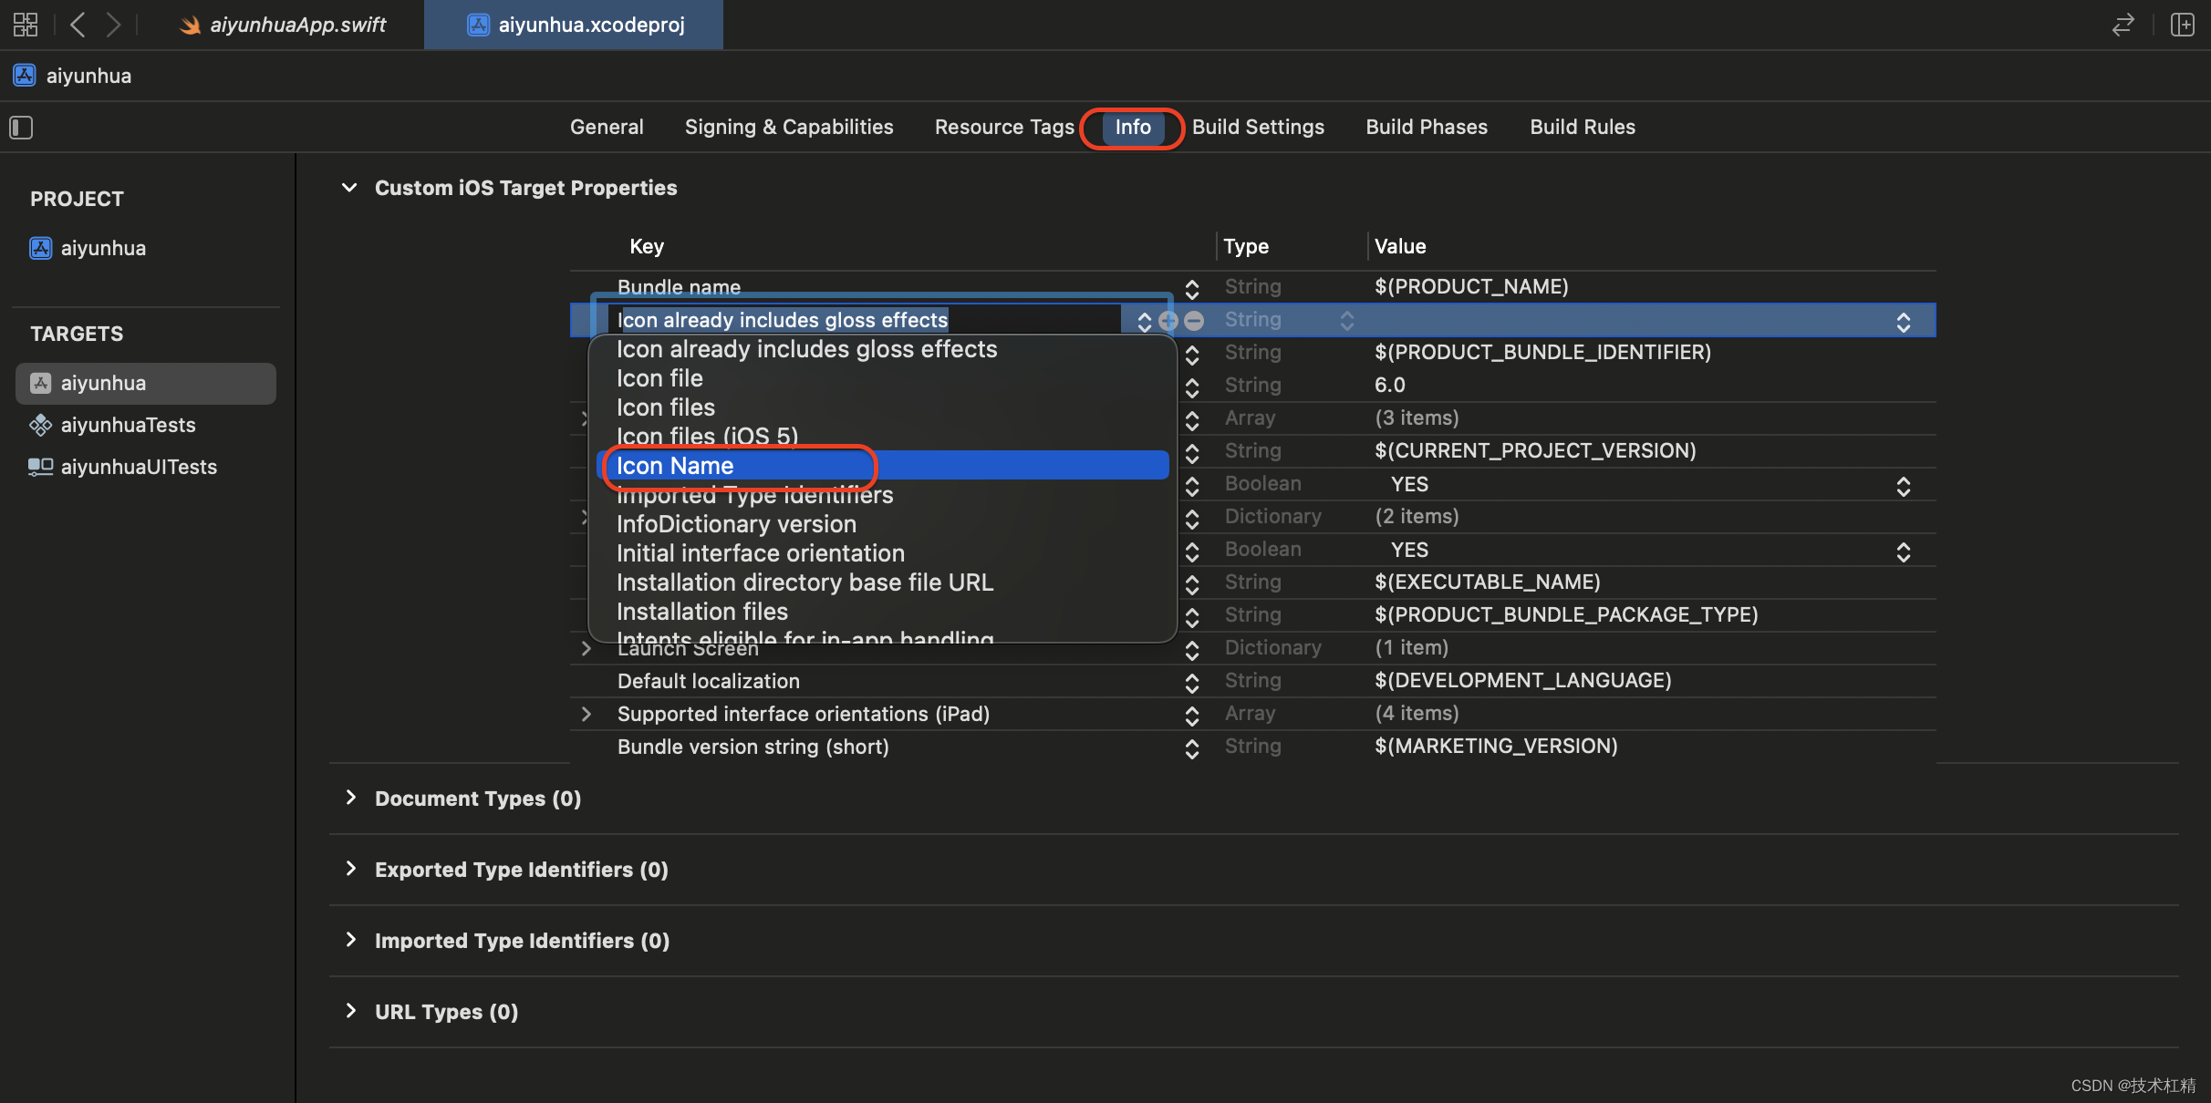The width and height of the screenshot is (2211, 1103).
Task: Click the (3 items) array value
Action: point(1417,417)
